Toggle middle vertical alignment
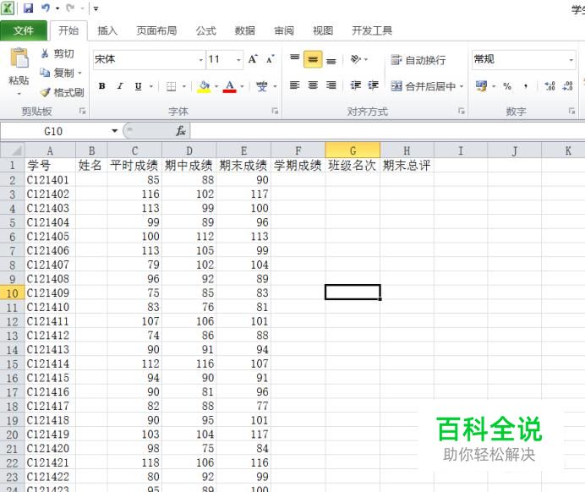Screen dimensions: 585x492 [313, 59]
